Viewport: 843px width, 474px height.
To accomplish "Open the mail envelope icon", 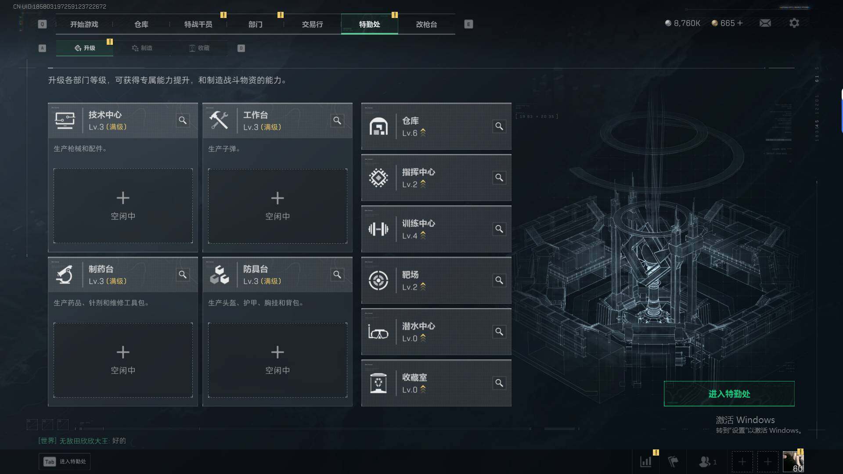I will (765, 23).
